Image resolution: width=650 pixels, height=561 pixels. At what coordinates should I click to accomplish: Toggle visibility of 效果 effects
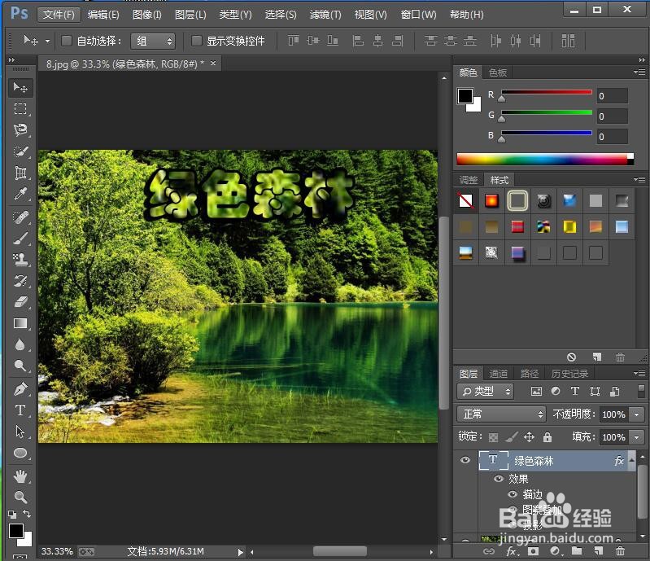point(498,479)
